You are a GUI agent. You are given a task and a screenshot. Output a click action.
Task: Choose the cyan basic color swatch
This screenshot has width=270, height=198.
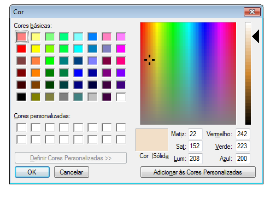[x=78, y=49]
